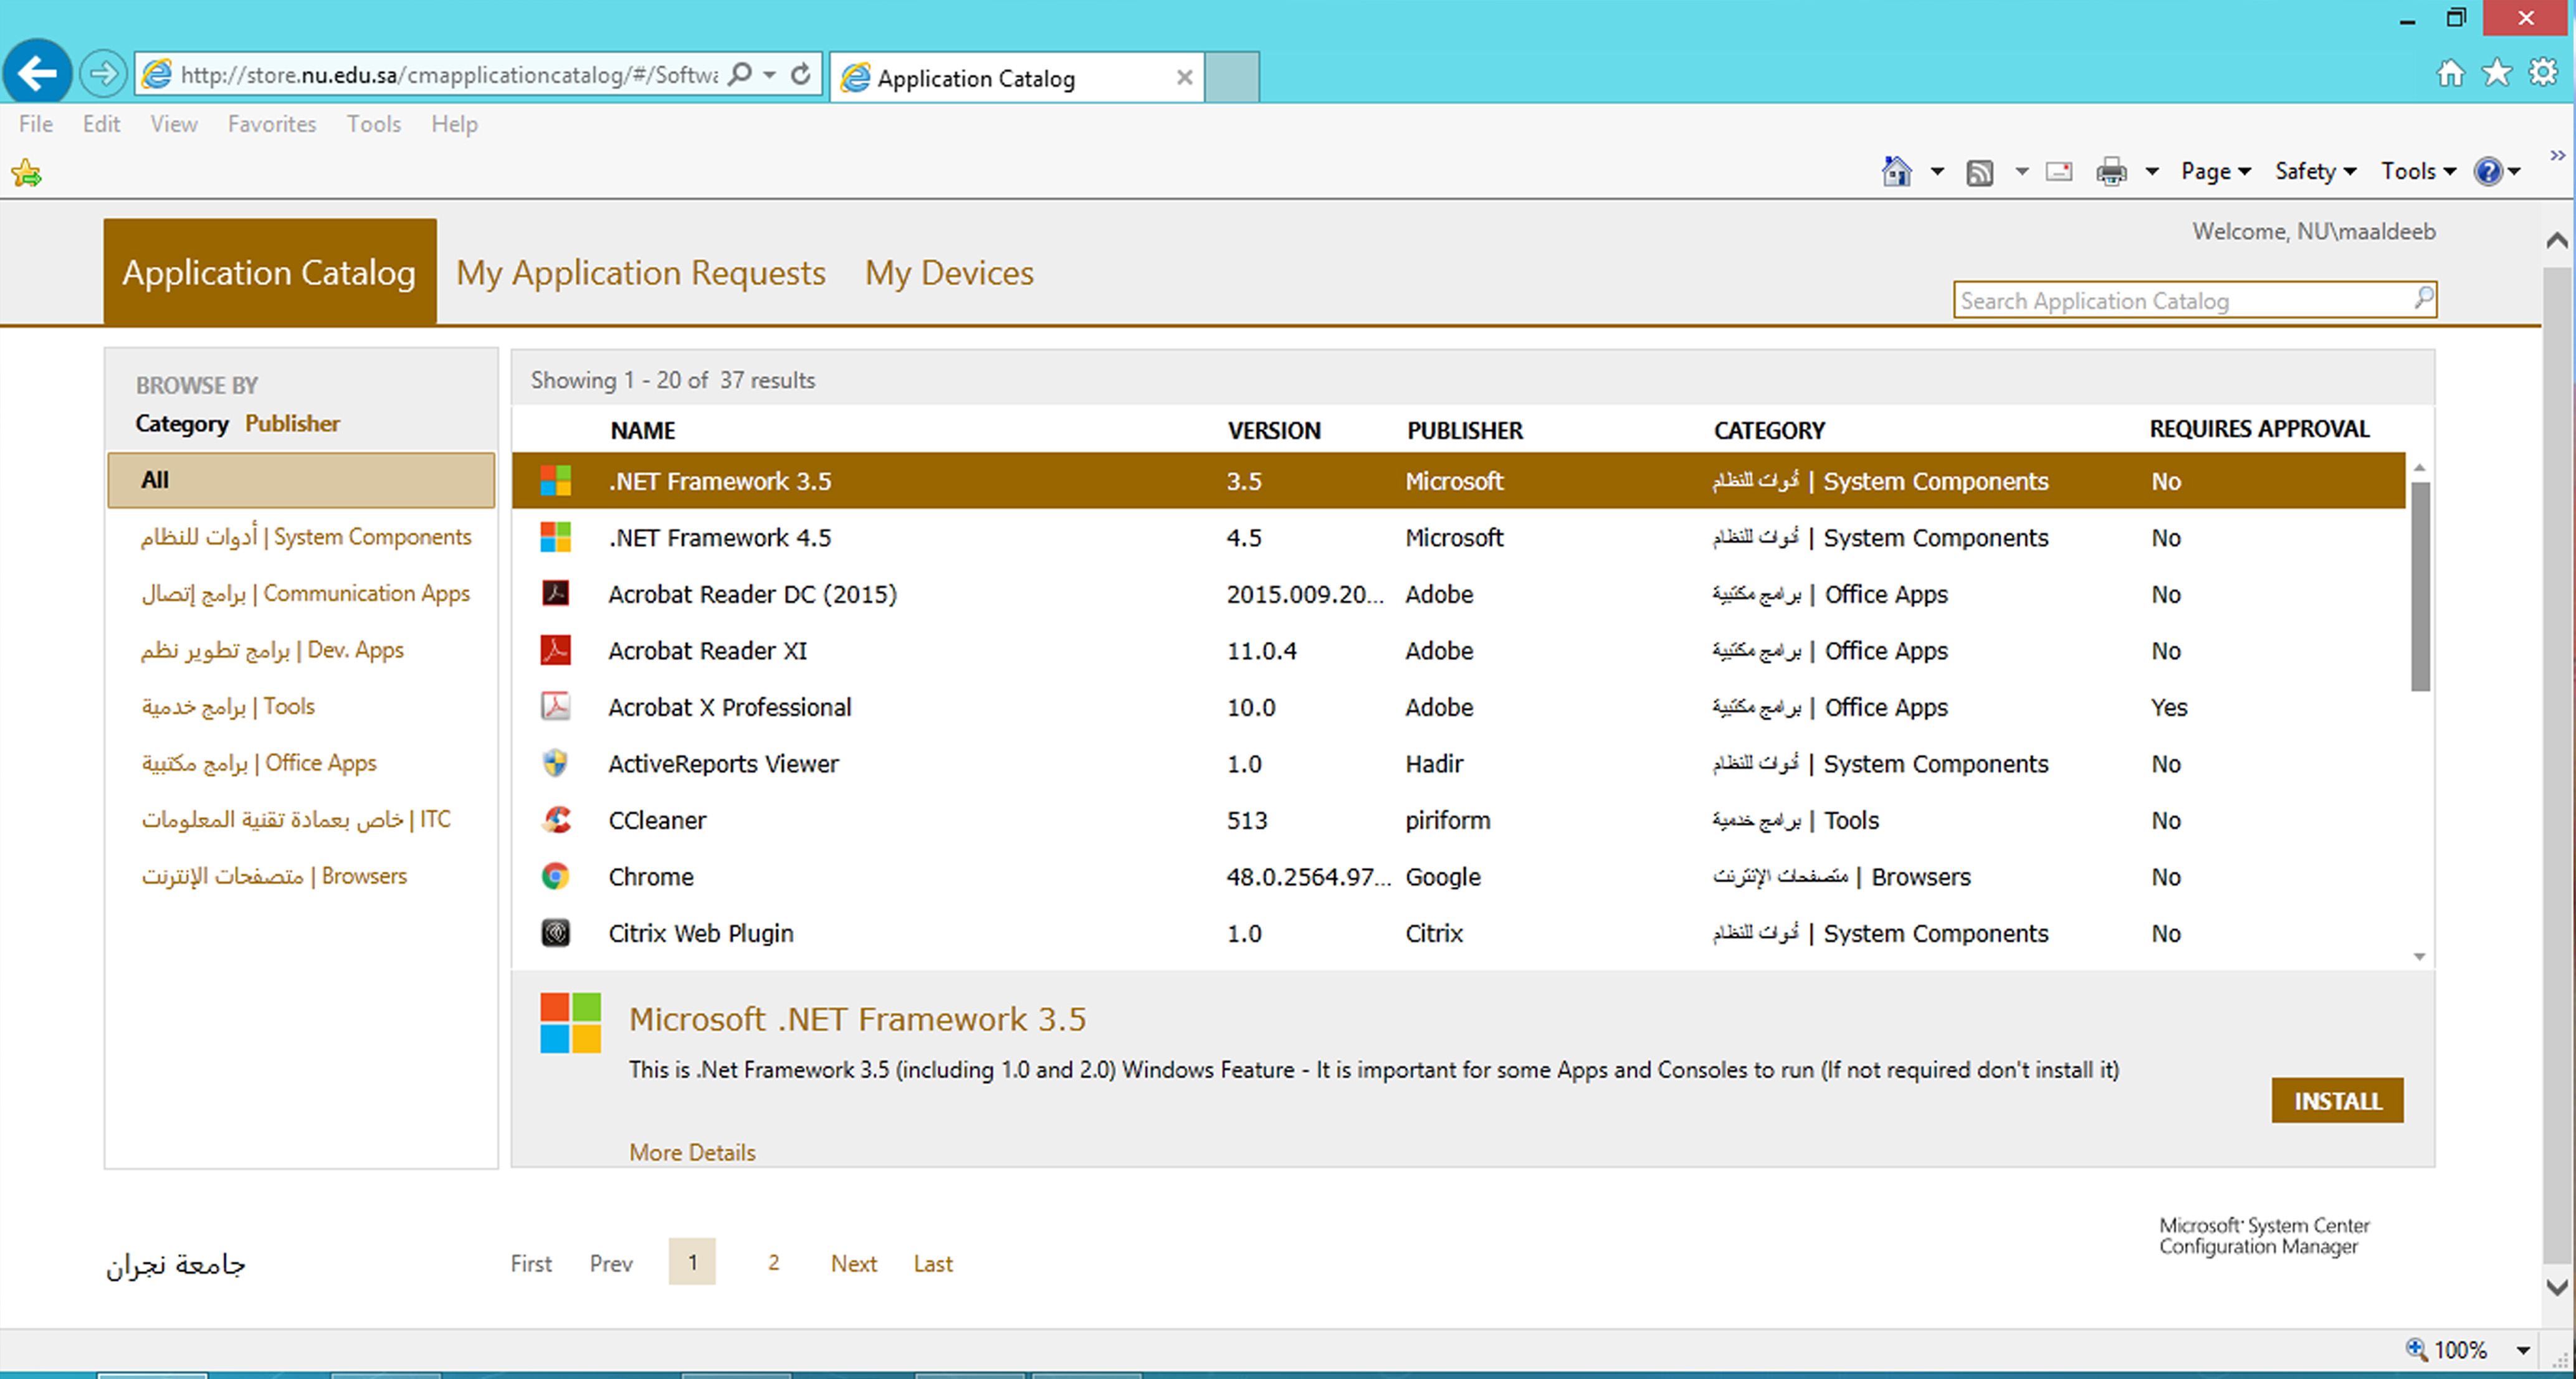Open the Page dropdown menu
This screenshot has height=1379, width=2576.
(2216, 172)
